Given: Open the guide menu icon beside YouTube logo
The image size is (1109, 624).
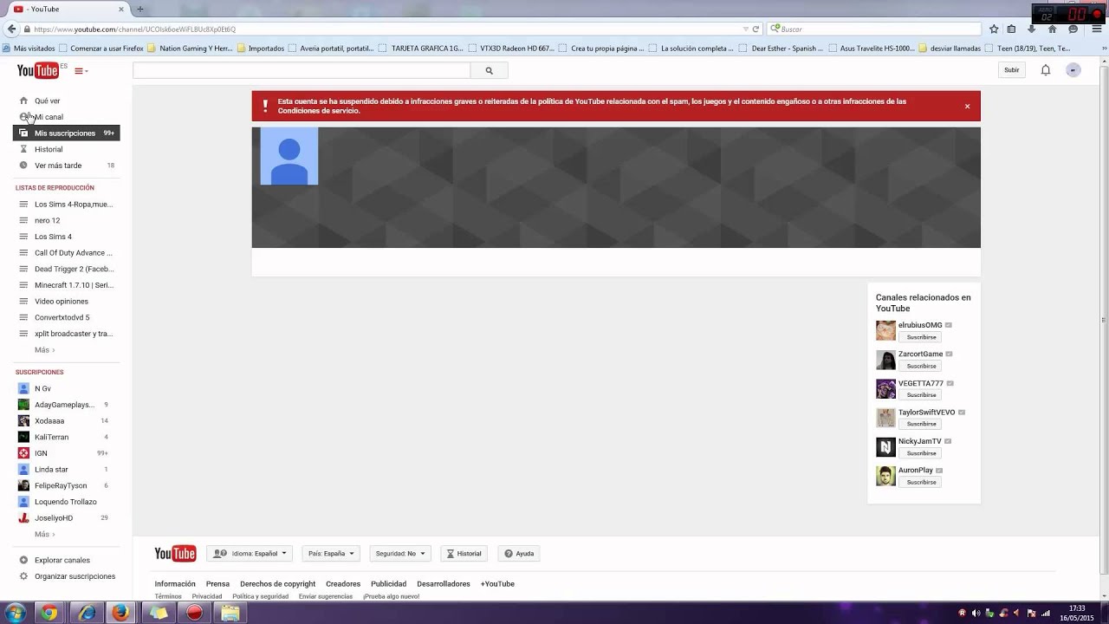Looking at the screenshot, I should pyautogui.click(x=81, y=71).
